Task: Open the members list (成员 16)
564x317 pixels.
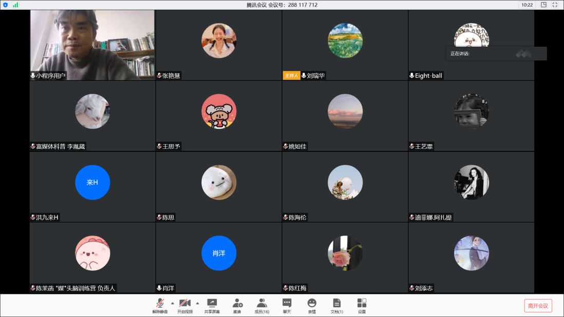Action: click(x=262, y=305)
